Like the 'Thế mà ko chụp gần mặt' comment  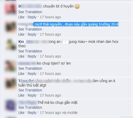pyautogui.click(x=21, y=113)
